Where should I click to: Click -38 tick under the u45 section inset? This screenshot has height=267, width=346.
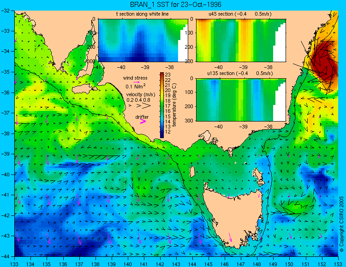(x=268, y=67)
